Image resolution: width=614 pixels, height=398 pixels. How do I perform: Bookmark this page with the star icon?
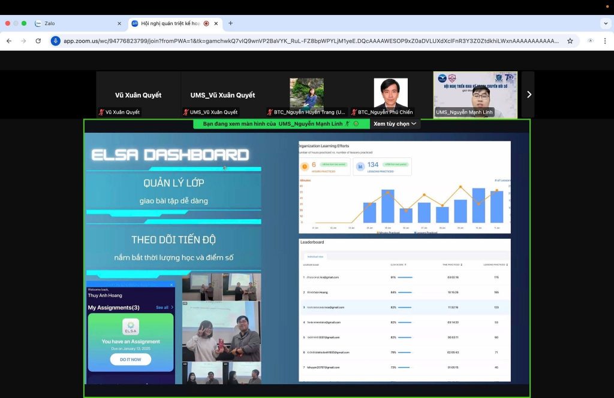[570, 41]
